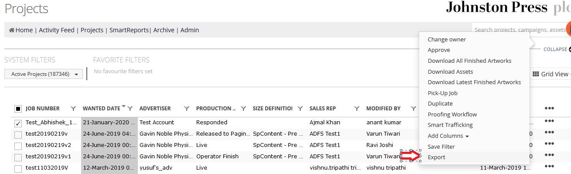Toggle sort arrow on Wanted Date column
Screen dimensions: 571x174
pos(124,106)
